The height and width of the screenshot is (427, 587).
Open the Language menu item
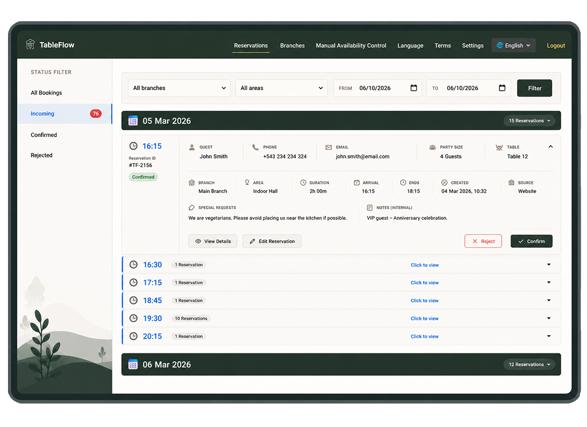pos(410,45)
